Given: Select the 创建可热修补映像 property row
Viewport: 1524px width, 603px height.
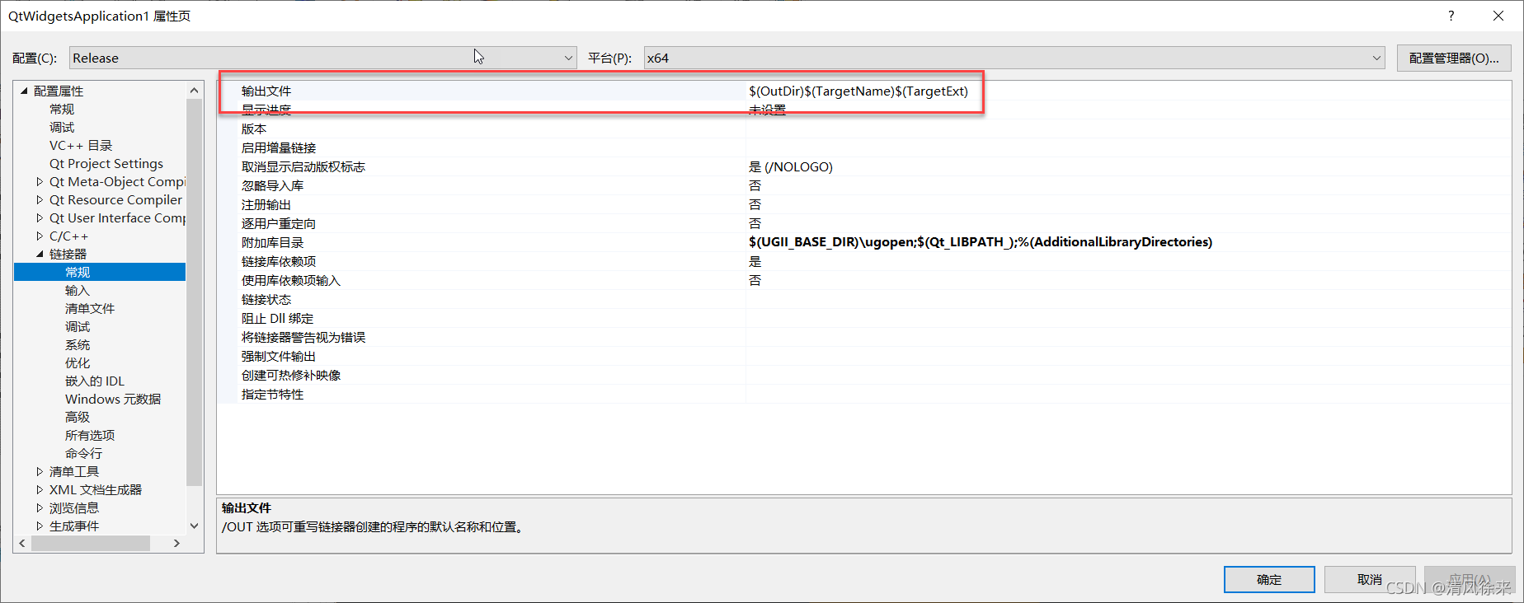Looking at the screenshot, I should (x=864, y=375).
